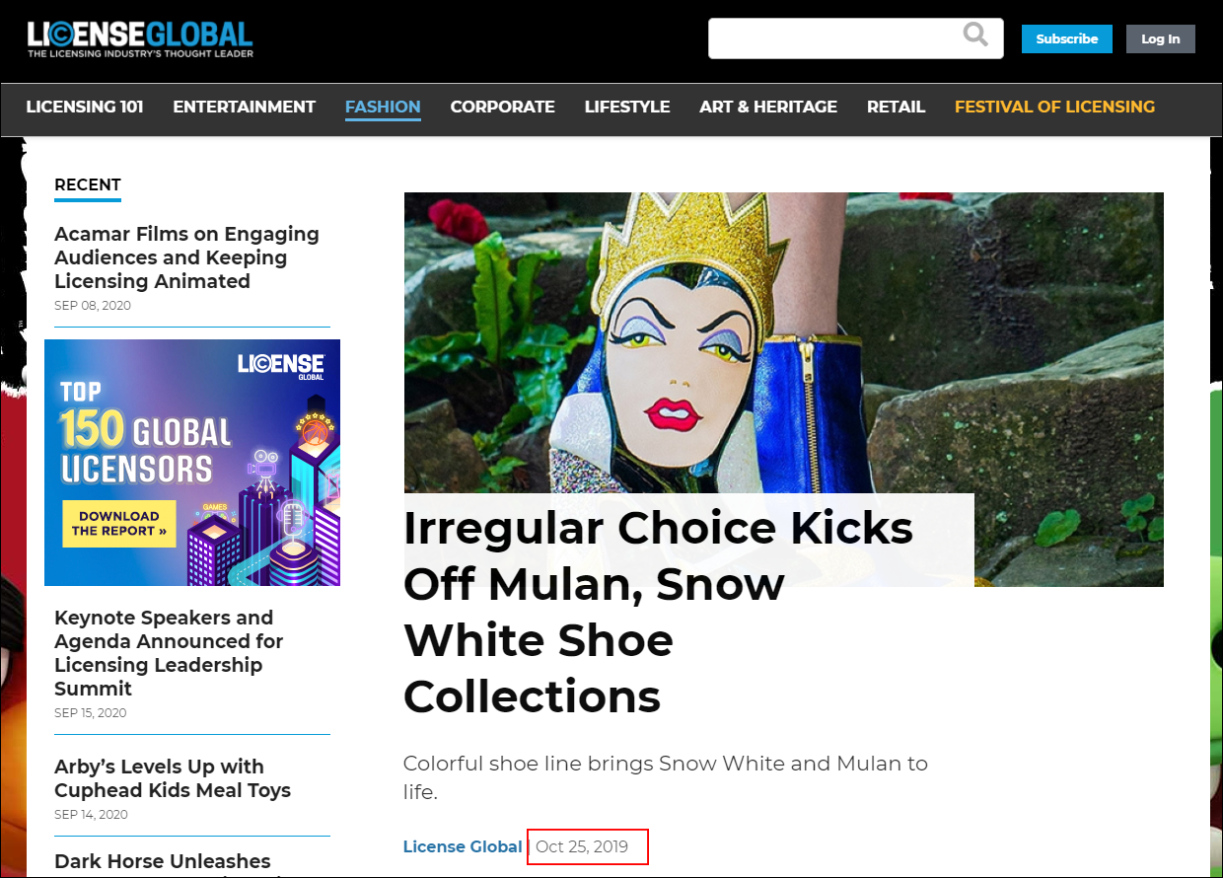
Task: Open the Licensing 101 menu
Action: (85, 107)
